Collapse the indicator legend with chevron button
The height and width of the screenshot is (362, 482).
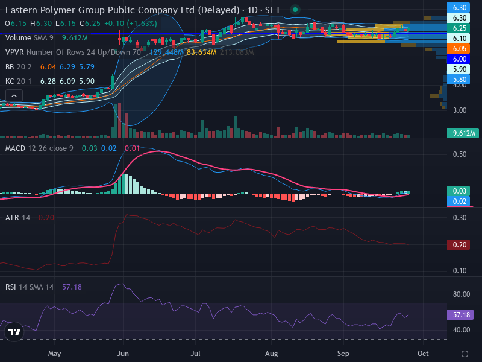pyautogui.click(x=14, y=96)
